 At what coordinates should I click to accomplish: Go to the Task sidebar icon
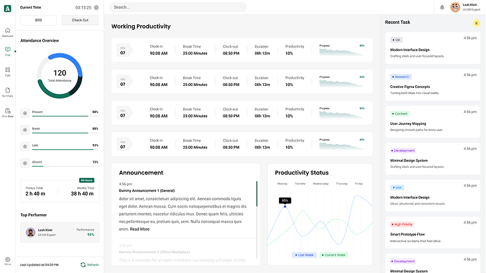[7, 71]
